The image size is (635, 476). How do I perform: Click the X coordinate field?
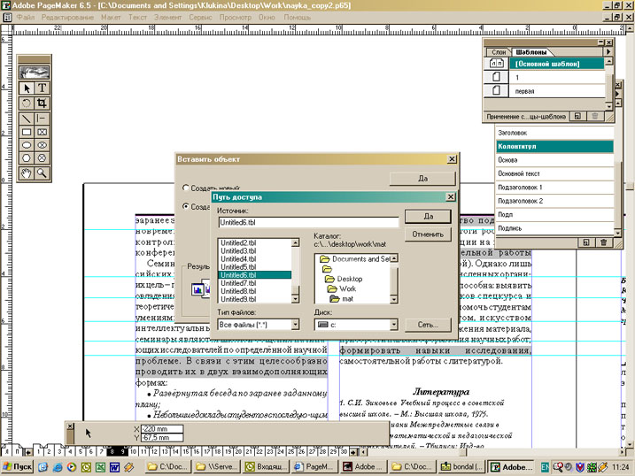tap(161, 429)
